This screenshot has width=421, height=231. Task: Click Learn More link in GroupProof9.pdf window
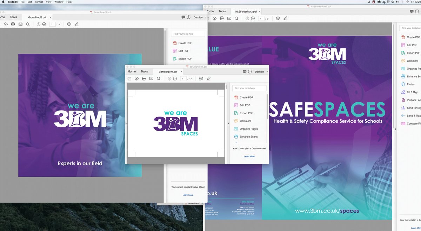point(188,195)
